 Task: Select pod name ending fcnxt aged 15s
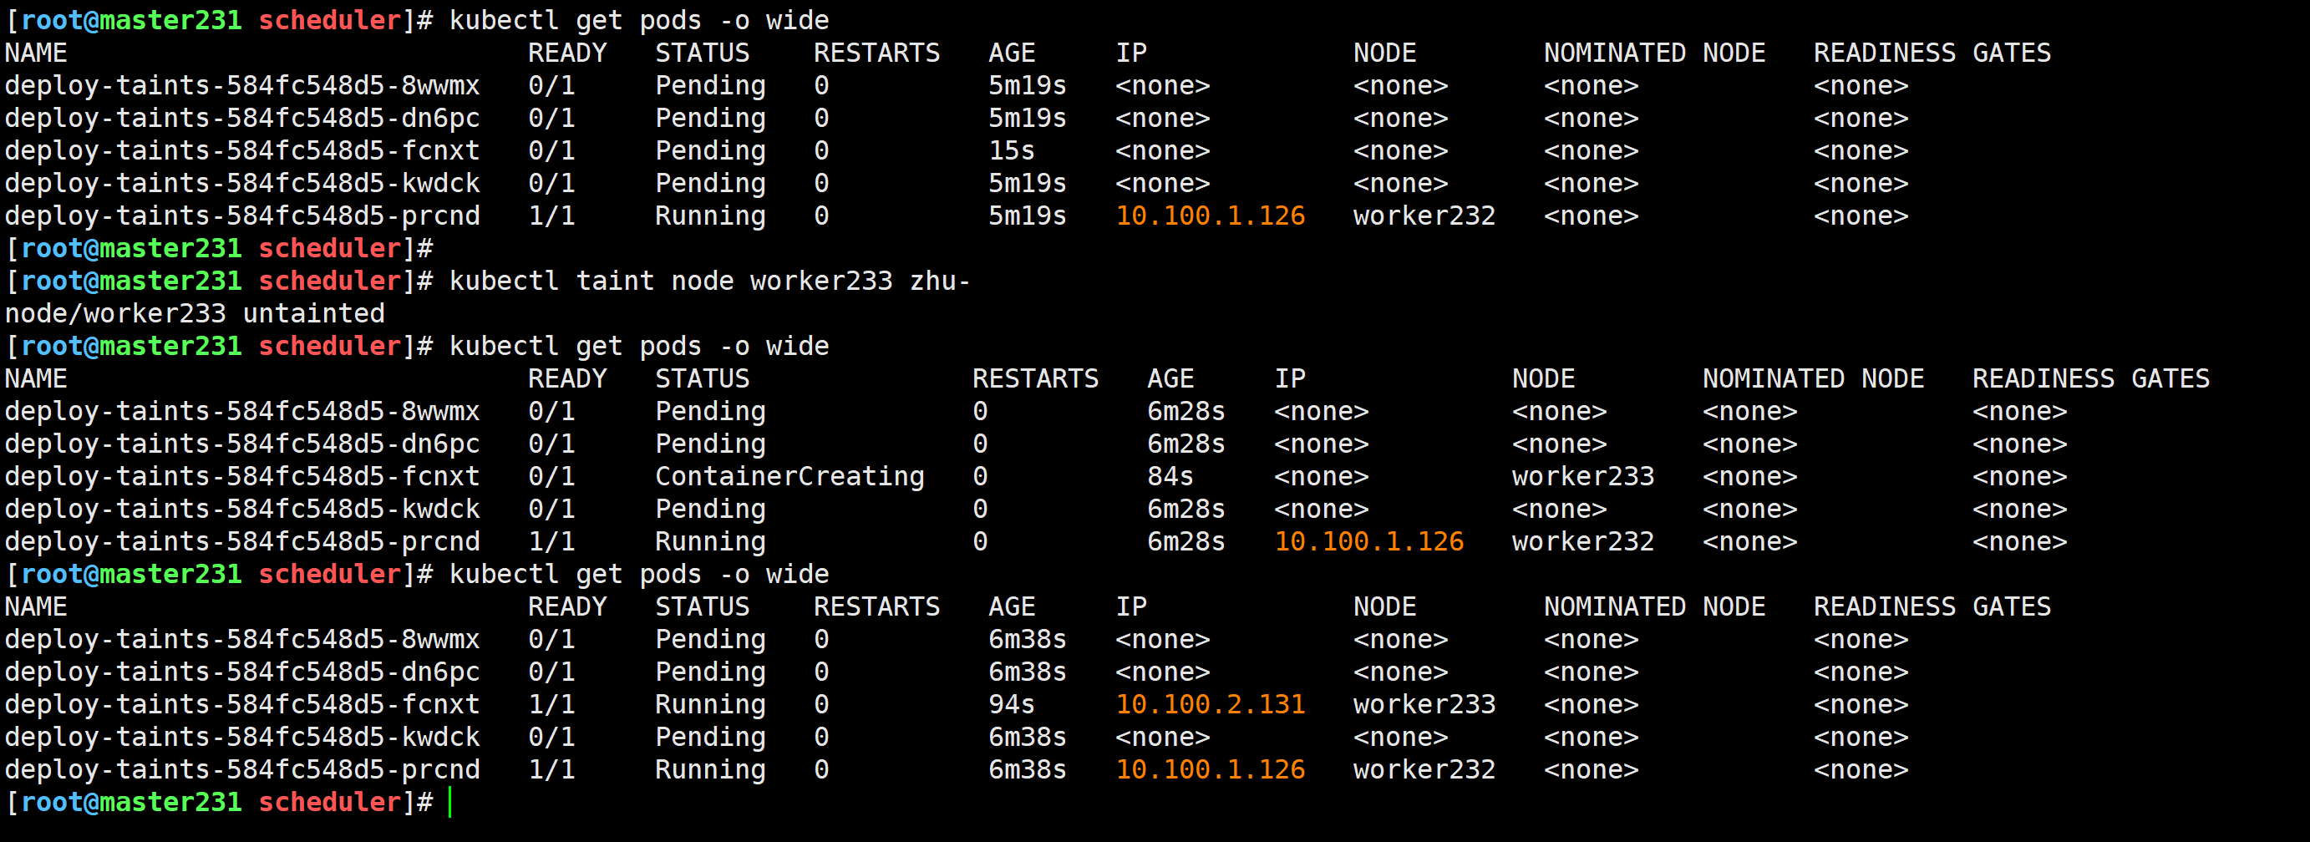click(x=242, y=150)
